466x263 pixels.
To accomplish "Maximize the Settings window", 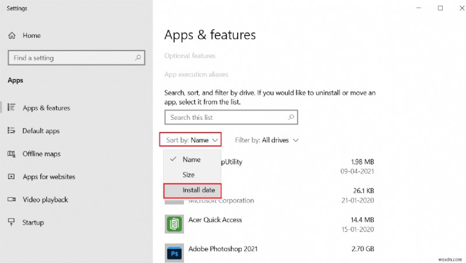I will coord(440,8).
